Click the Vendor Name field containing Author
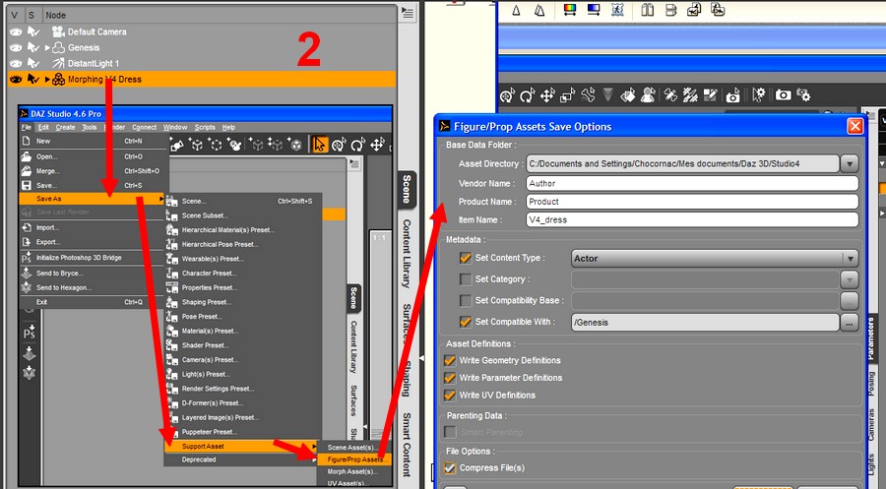The image size is (886, 489). pos(692,184)
